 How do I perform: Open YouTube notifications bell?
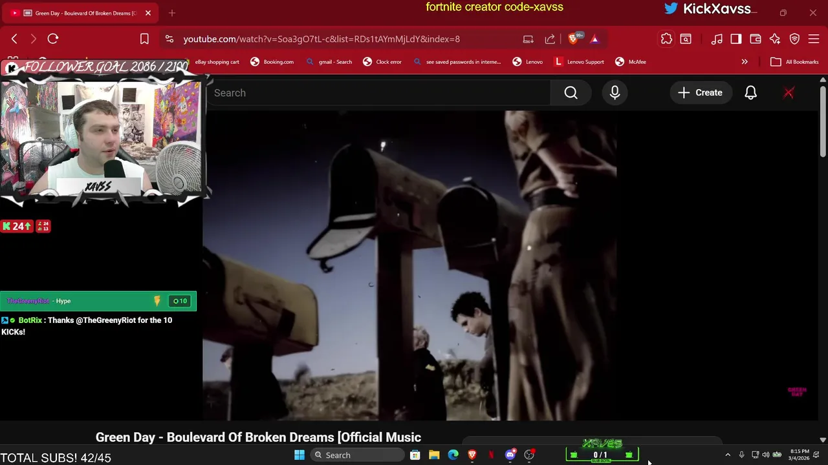(x=750, y=93)
